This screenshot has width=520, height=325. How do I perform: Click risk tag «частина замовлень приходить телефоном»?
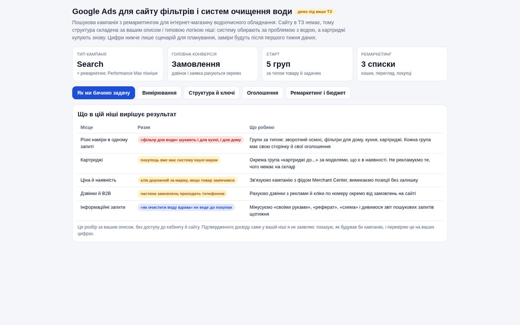[182, 194]
